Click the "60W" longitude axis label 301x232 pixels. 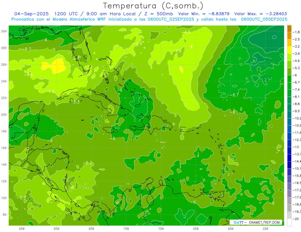[x=231, y=229]
